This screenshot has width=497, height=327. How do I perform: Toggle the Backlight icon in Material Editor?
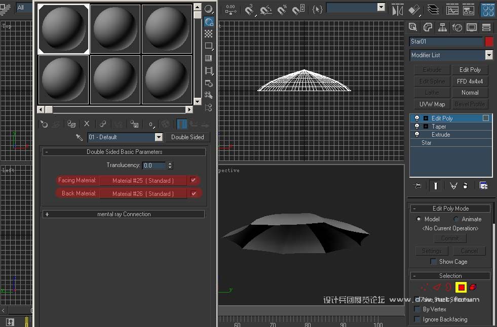pos(208,22)
